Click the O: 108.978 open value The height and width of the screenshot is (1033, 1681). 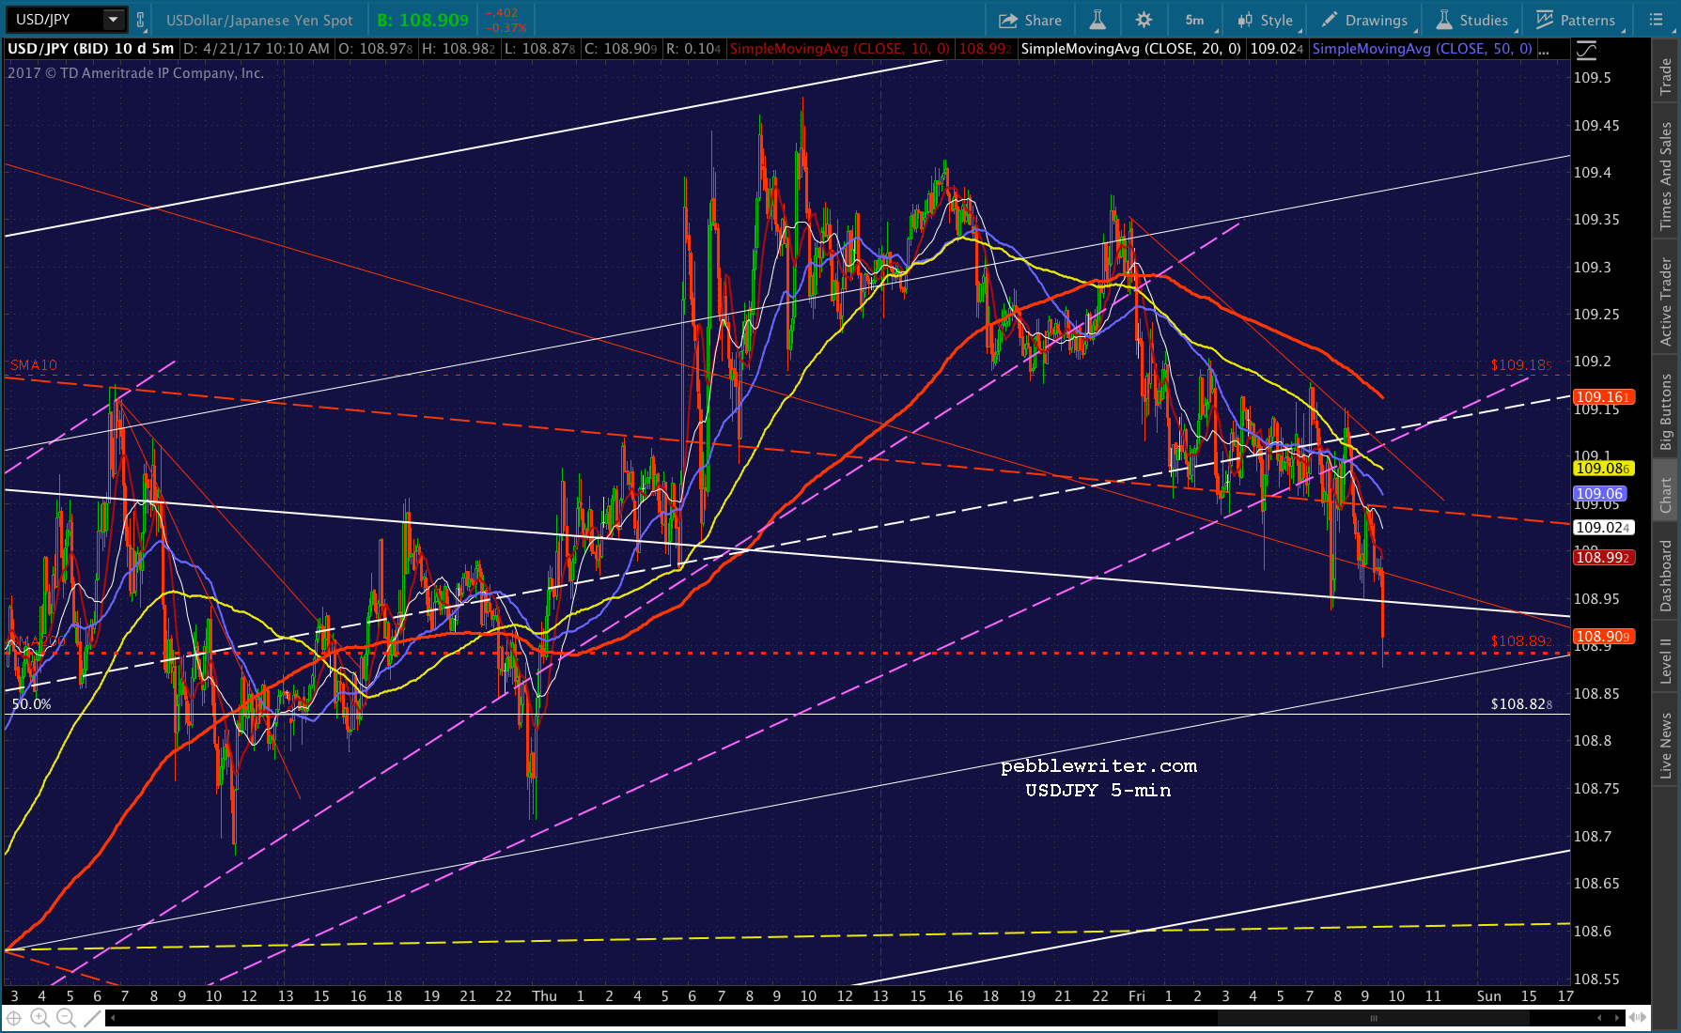coord(376,49)
